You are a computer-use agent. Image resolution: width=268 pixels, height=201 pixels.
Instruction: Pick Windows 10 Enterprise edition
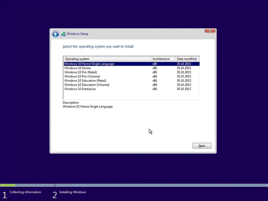click(x=132, y=89)
